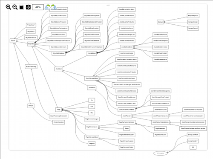
Task: Select the JsonIntranetBase node
Action: tap(92, 78)
